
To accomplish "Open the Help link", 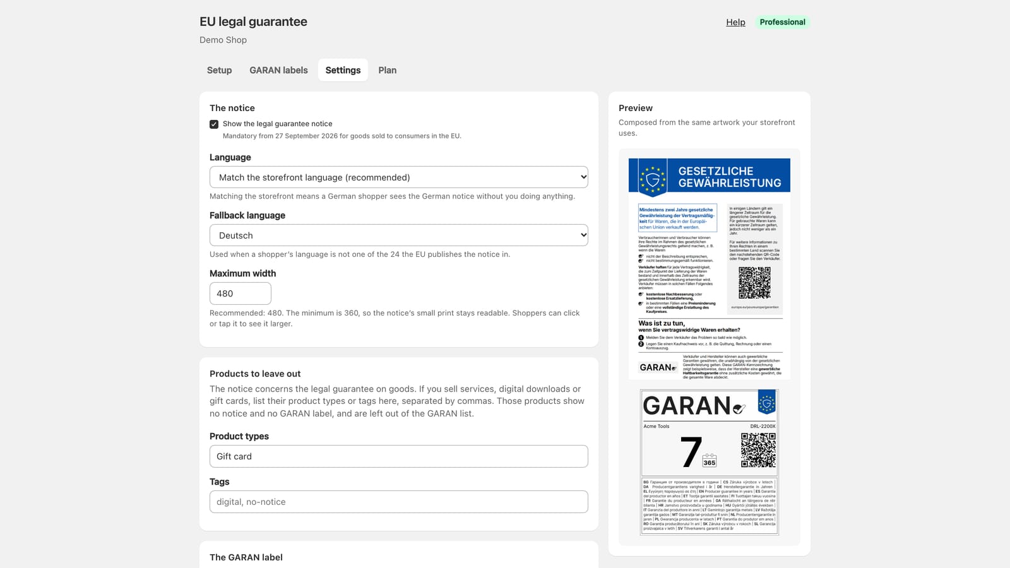I will pyautogui.click(x=735, y=22).
